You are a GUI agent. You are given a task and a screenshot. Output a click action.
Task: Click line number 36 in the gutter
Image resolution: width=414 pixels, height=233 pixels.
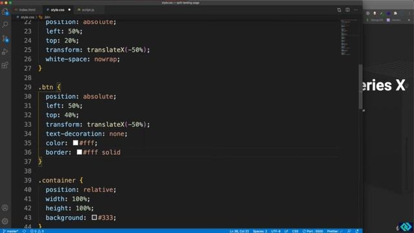[27, 153]
